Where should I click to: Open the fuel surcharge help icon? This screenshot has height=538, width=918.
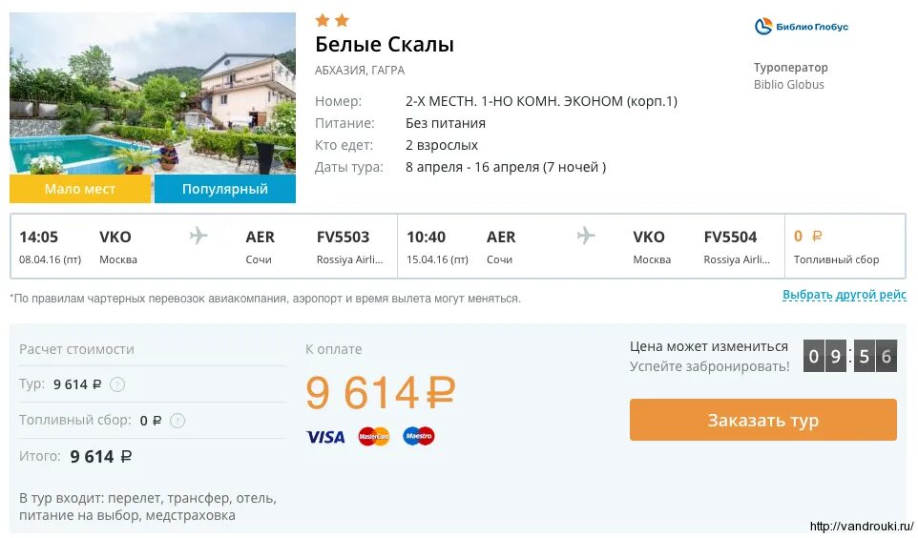point(177,421)
